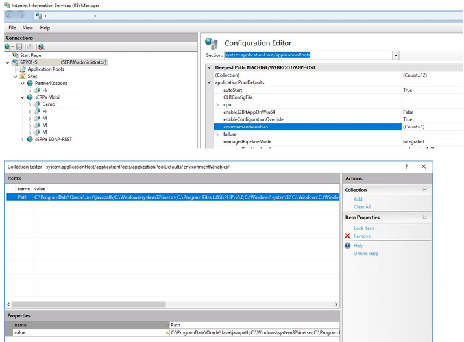Open the File menu
464x342 pixels.
coord(12,28)
